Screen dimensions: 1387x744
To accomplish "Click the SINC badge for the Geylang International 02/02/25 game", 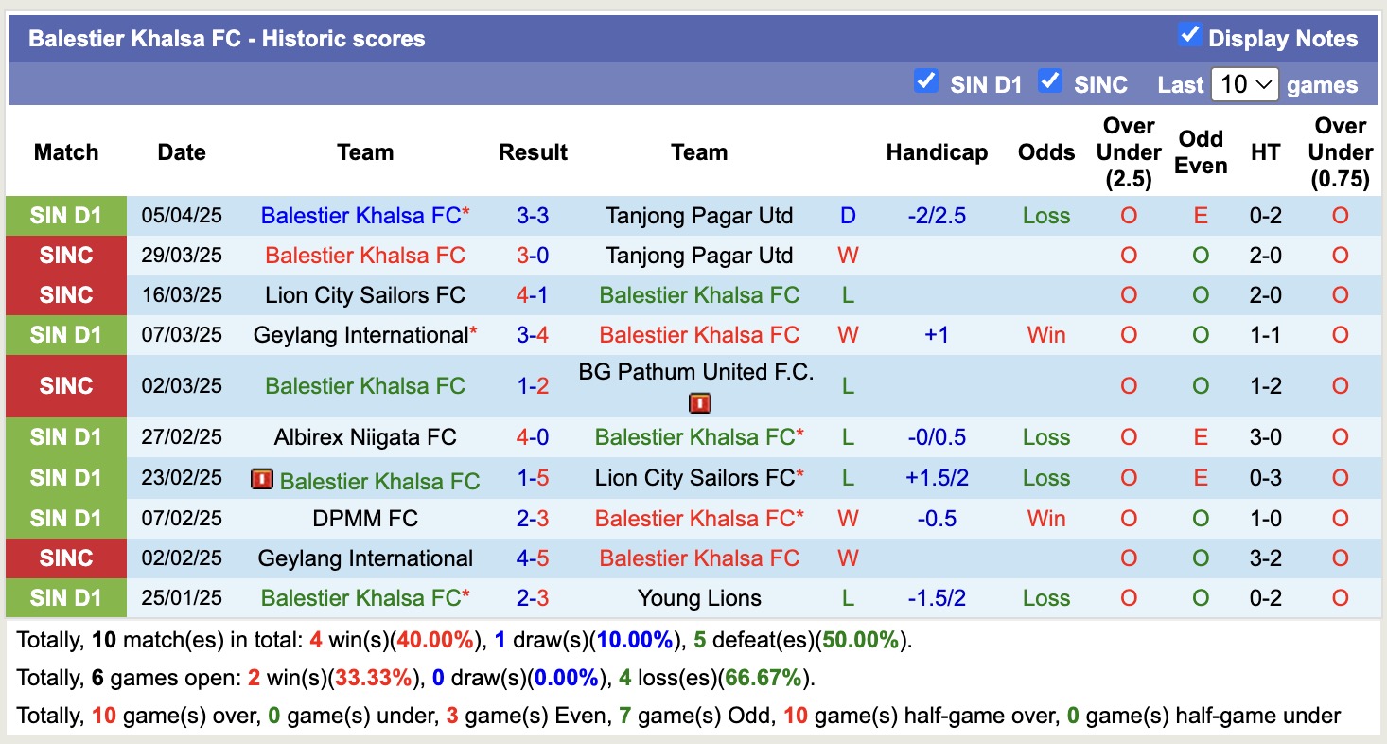I will (x=65, y=558).
